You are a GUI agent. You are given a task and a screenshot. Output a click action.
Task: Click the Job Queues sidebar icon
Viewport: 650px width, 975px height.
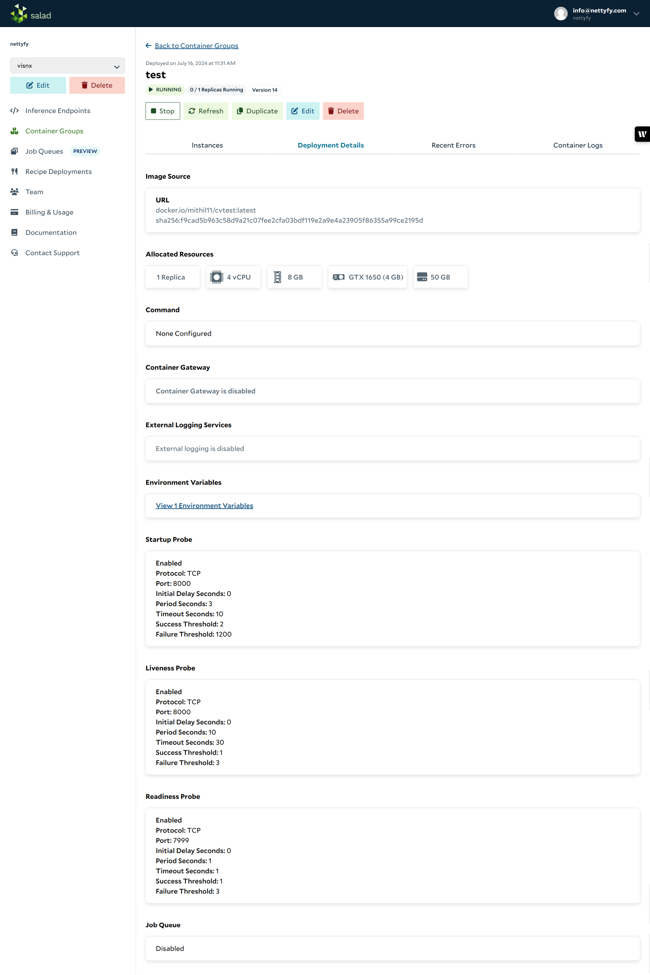click(15, 151)
